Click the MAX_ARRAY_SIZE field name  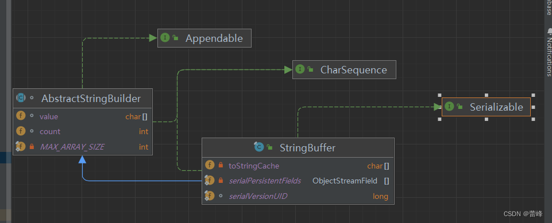tap(72, 147)
